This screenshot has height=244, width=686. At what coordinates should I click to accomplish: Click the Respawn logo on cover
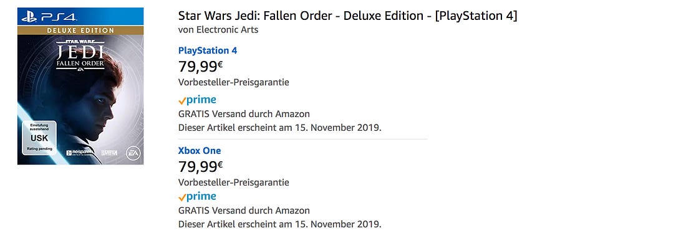pos(77,152)
